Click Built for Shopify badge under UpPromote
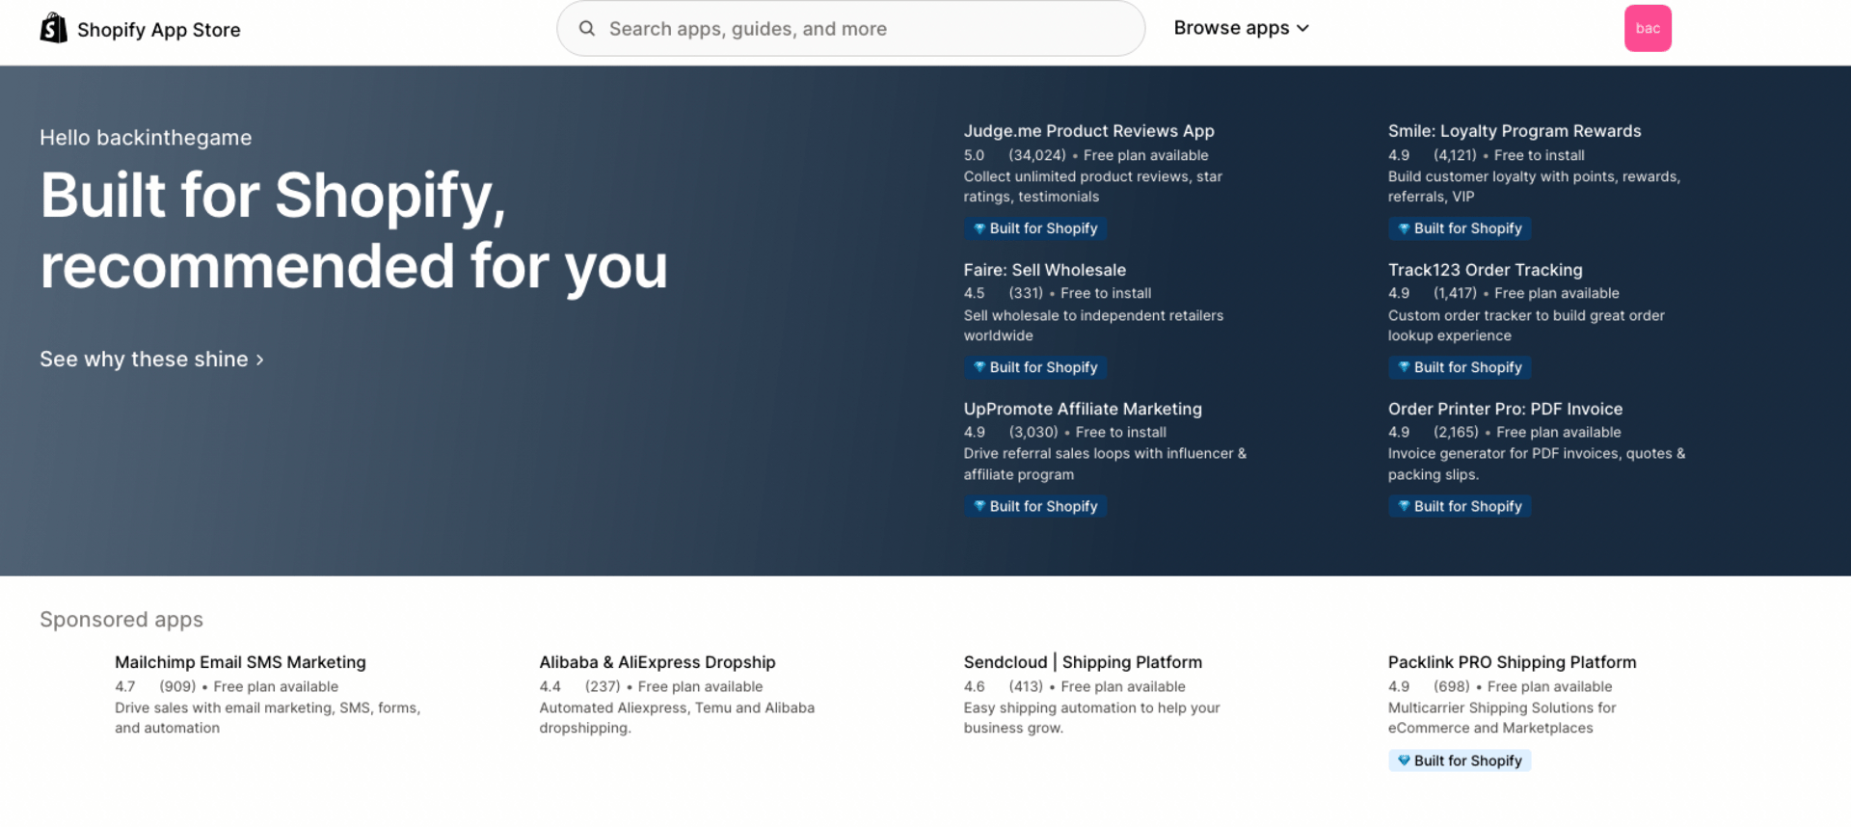Viewport: 1851px width, 827px height. 1035,506
